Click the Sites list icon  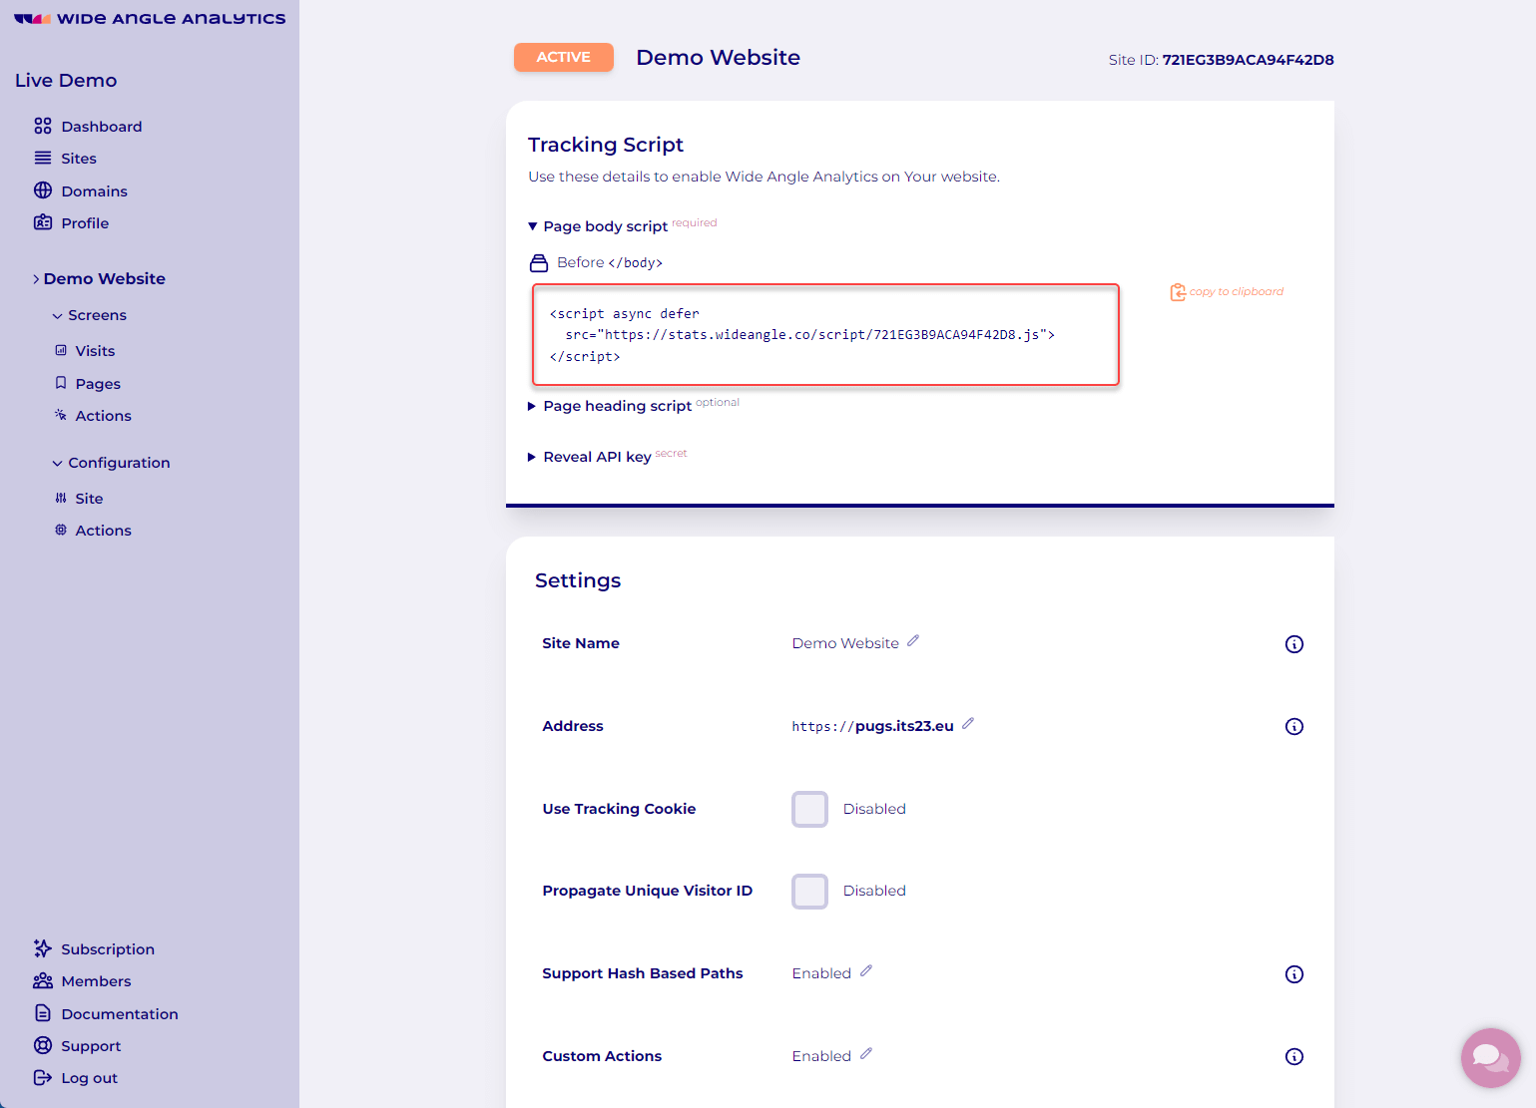click(43, 158)
